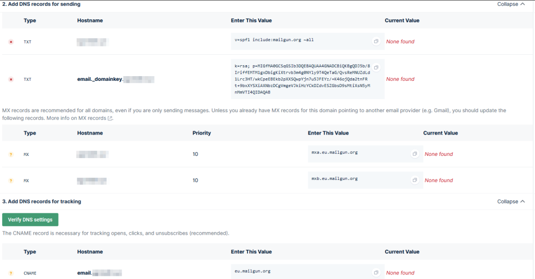The height and width of the screenshot is (279, 535).
Task: Copy the SPF TXT record value
Action: (x=376, y=41)
